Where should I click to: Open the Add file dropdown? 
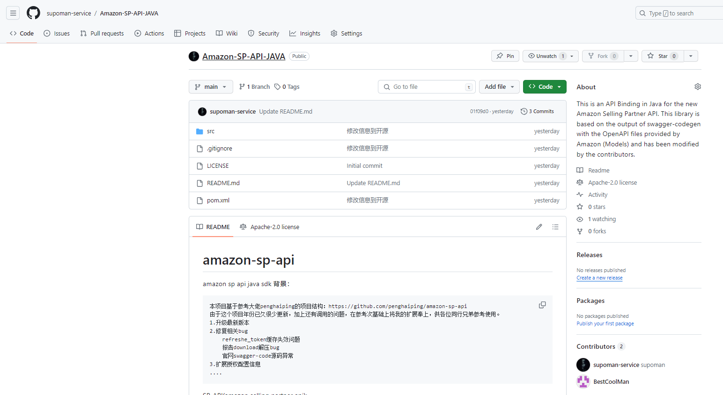(499, 87)
